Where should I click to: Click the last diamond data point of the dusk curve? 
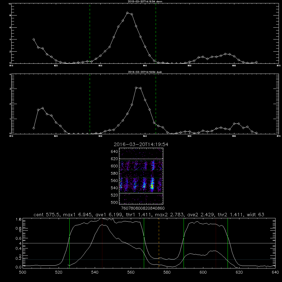click(256, 133)
